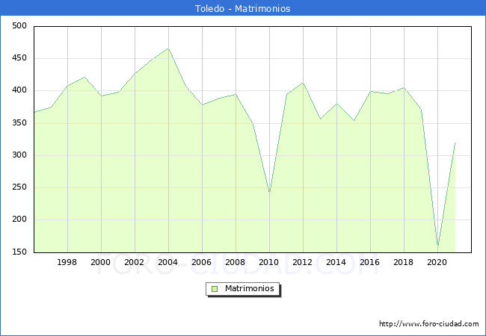The width and height of the screenshot is (486, 336).
Task: Click the y-axis label 200
Action: tap(19, 220)
